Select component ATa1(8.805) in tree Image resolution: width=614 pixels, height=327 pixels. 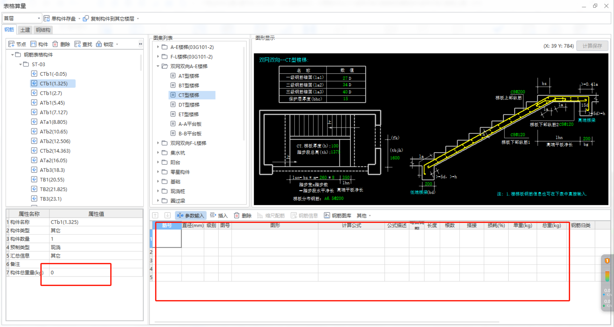(x=53, y=122)
